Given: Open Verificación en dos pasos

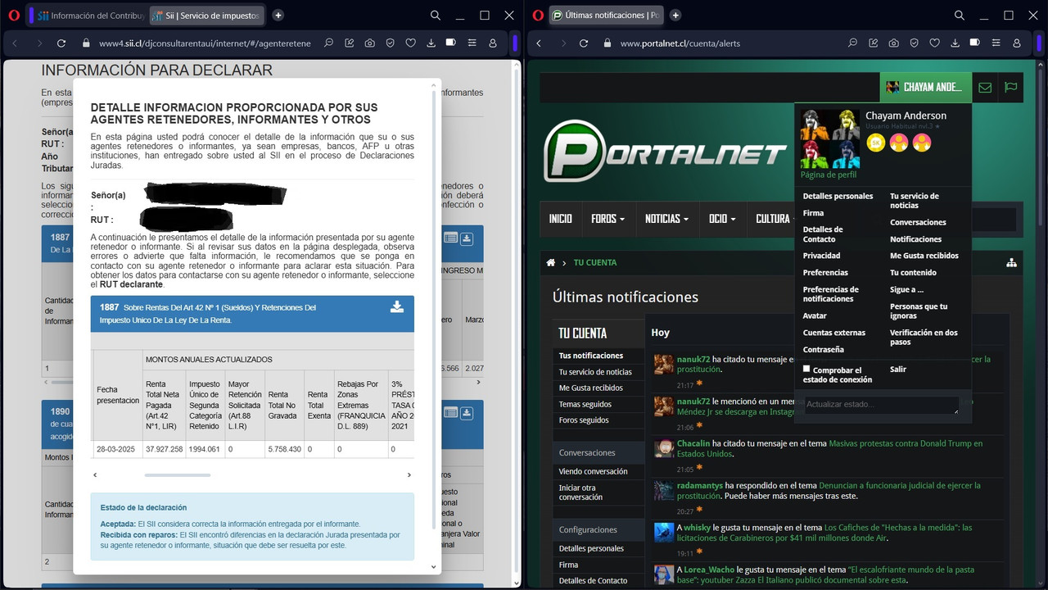Looking at the screenshot, I should [924, 338].
